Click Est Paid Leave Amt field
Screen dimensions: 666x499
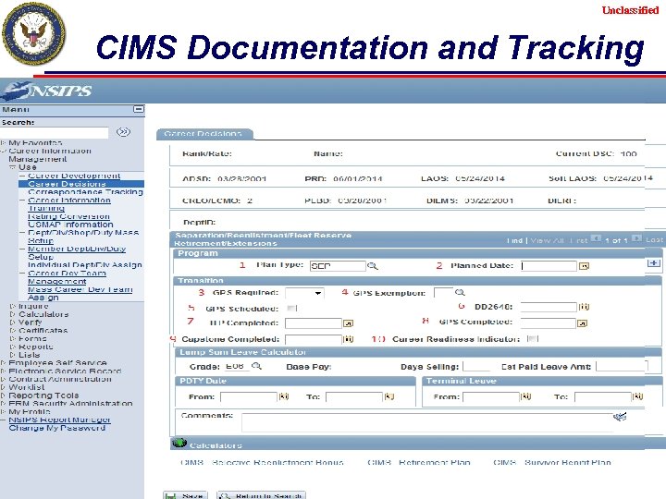622,367
